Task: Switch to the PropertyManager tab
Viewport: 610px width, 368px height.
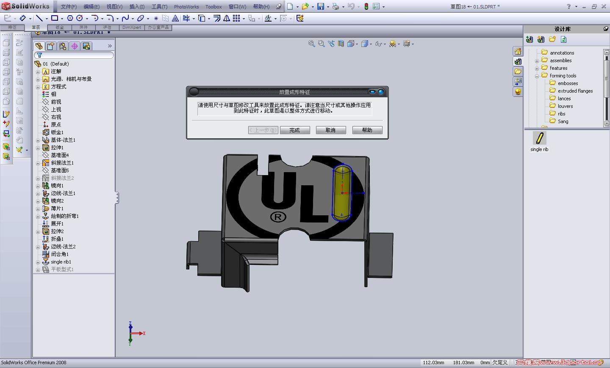Action: (x=51, y=46)
